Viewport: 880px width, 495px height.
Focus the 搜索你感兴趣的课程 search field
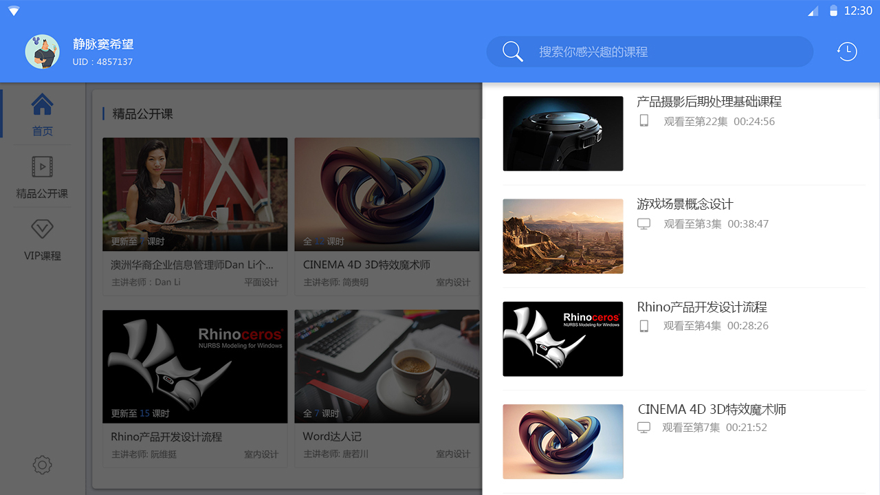[x=650, y=52]
